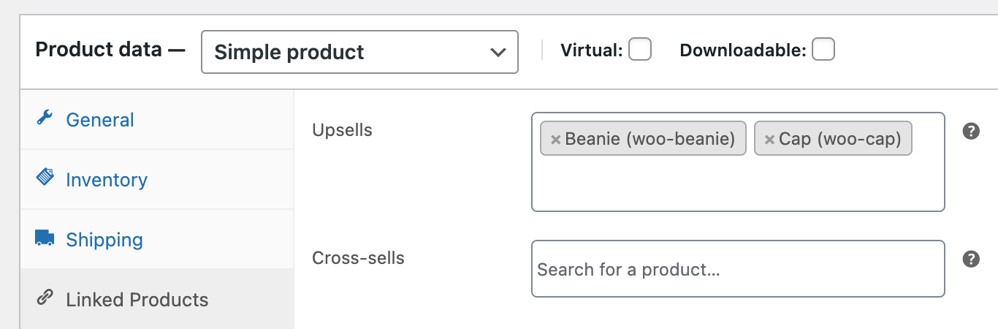Screen dimensions: 998x329
Task: Click empty area in Upsells field
Action: pyautogui.click(x=738, y=186)
